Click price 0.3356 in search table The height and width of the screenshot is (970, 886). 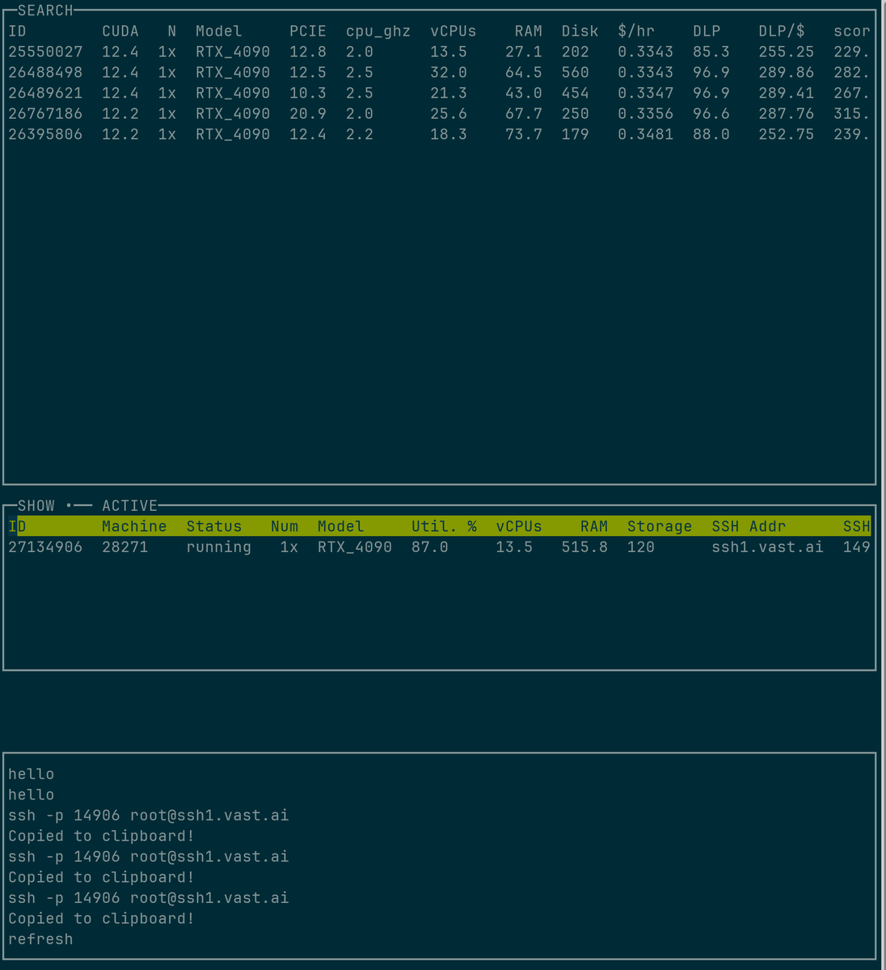(x=645, y=114)
